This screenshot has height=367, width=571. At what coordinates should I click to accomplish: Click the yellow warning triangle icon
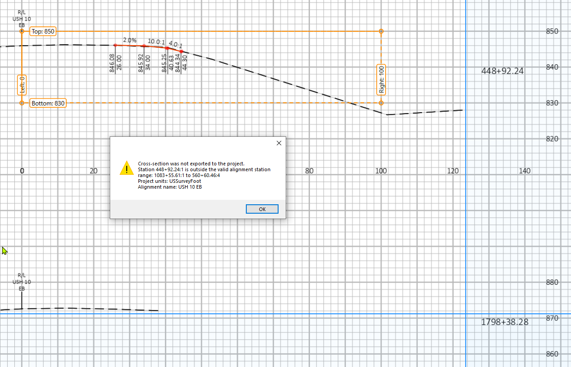tap(127, 168)
